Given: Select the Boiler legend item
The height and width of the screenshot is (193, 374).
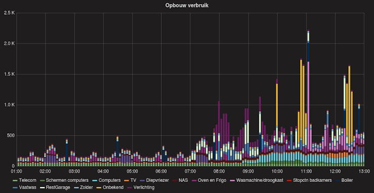Looking at the screenshot, I should (x=344, y=180).
